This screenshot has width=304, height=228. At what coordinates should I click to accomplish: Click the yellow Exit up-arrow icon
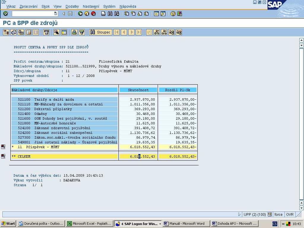[87, 14]
